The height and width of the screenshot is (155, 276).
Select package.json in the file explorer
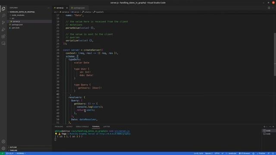pos(30,25)
